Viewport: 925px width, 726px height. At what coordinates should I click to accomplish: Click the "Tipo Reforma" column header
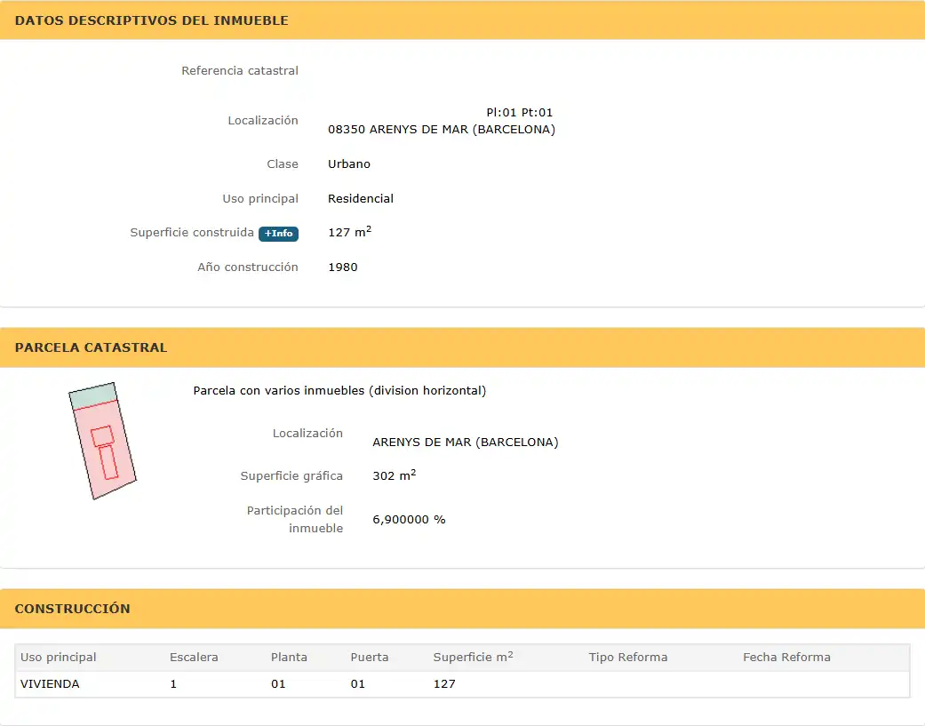pos(628,657)
